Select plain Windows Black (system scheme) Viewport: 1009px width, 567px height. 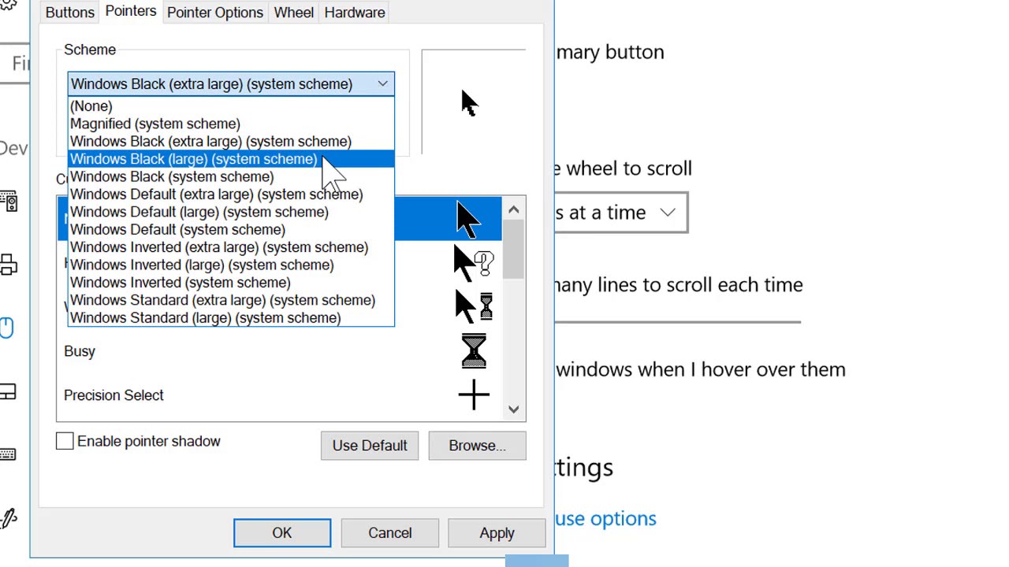pyautogui.click(x=231, y=177)
